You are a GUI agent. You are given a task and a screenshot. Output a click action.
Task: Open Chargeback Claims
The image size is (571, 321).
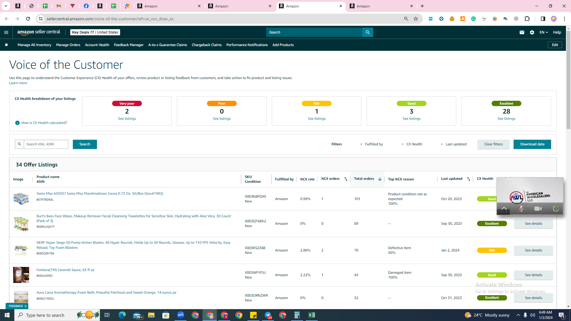pyautogui.click(x=207, y=45)
